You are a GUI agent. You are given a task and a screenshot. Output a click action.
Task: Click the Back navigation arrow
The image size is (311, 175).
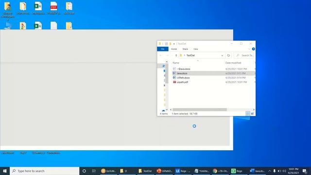point(161,55)
